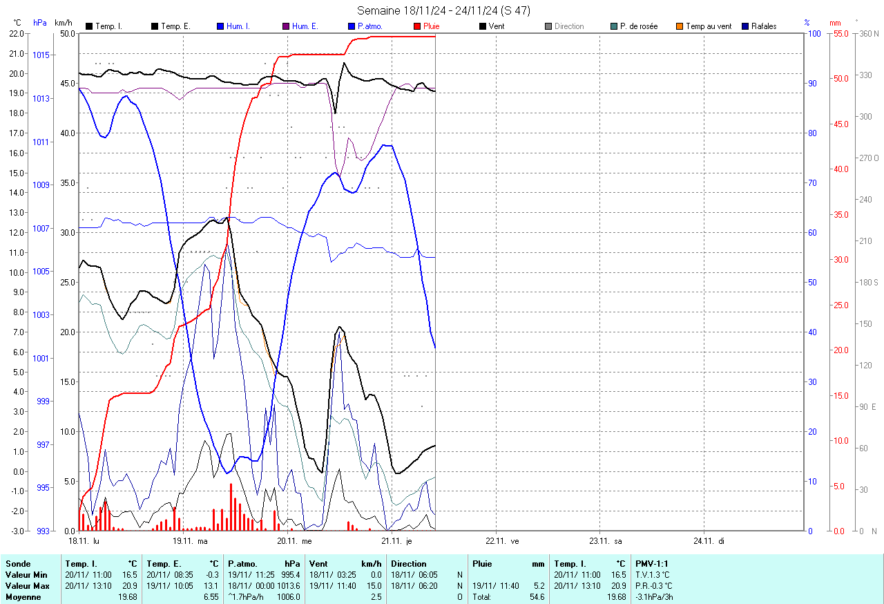The image size is (884, 604).
Task: Click the 'Moyenne' row label
Action: coord(23,597)
